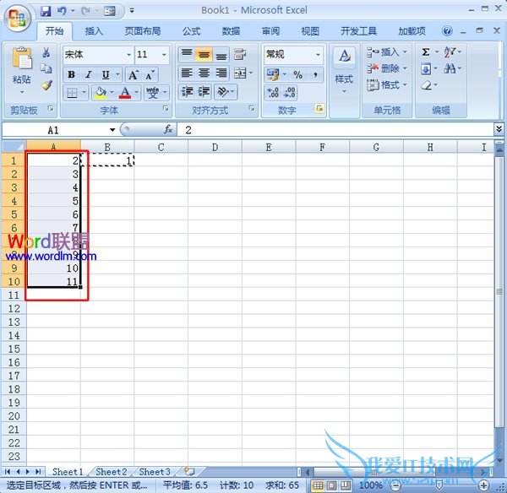Save the workbook from the quick access toolbar
This screenshot has height=493, width=507.
[x=46, y=11]
